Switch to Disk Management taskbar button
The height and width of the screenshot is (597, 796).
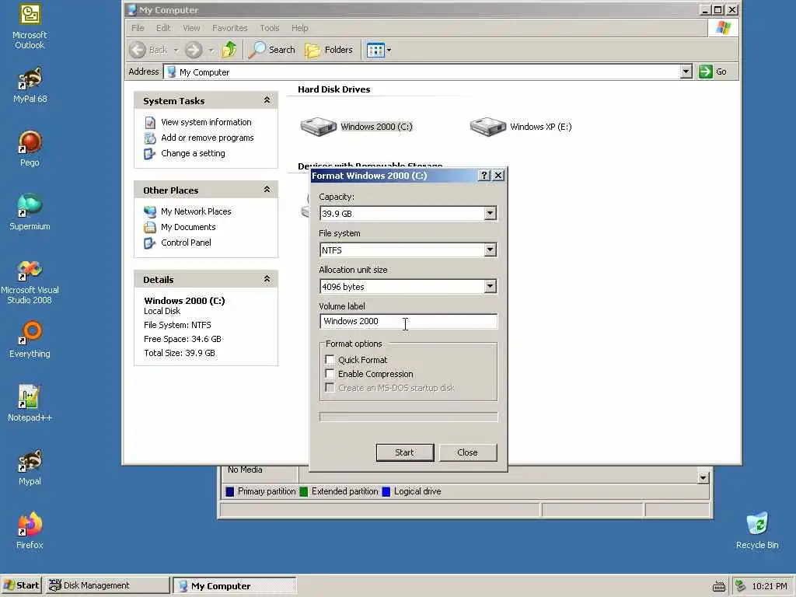pos(107,586)
